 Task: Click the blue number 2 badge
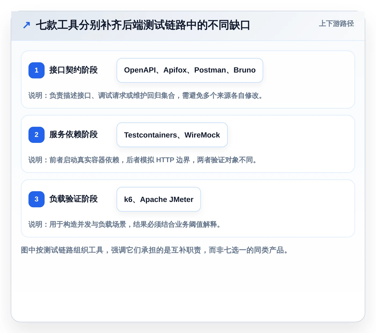(37, 135)
